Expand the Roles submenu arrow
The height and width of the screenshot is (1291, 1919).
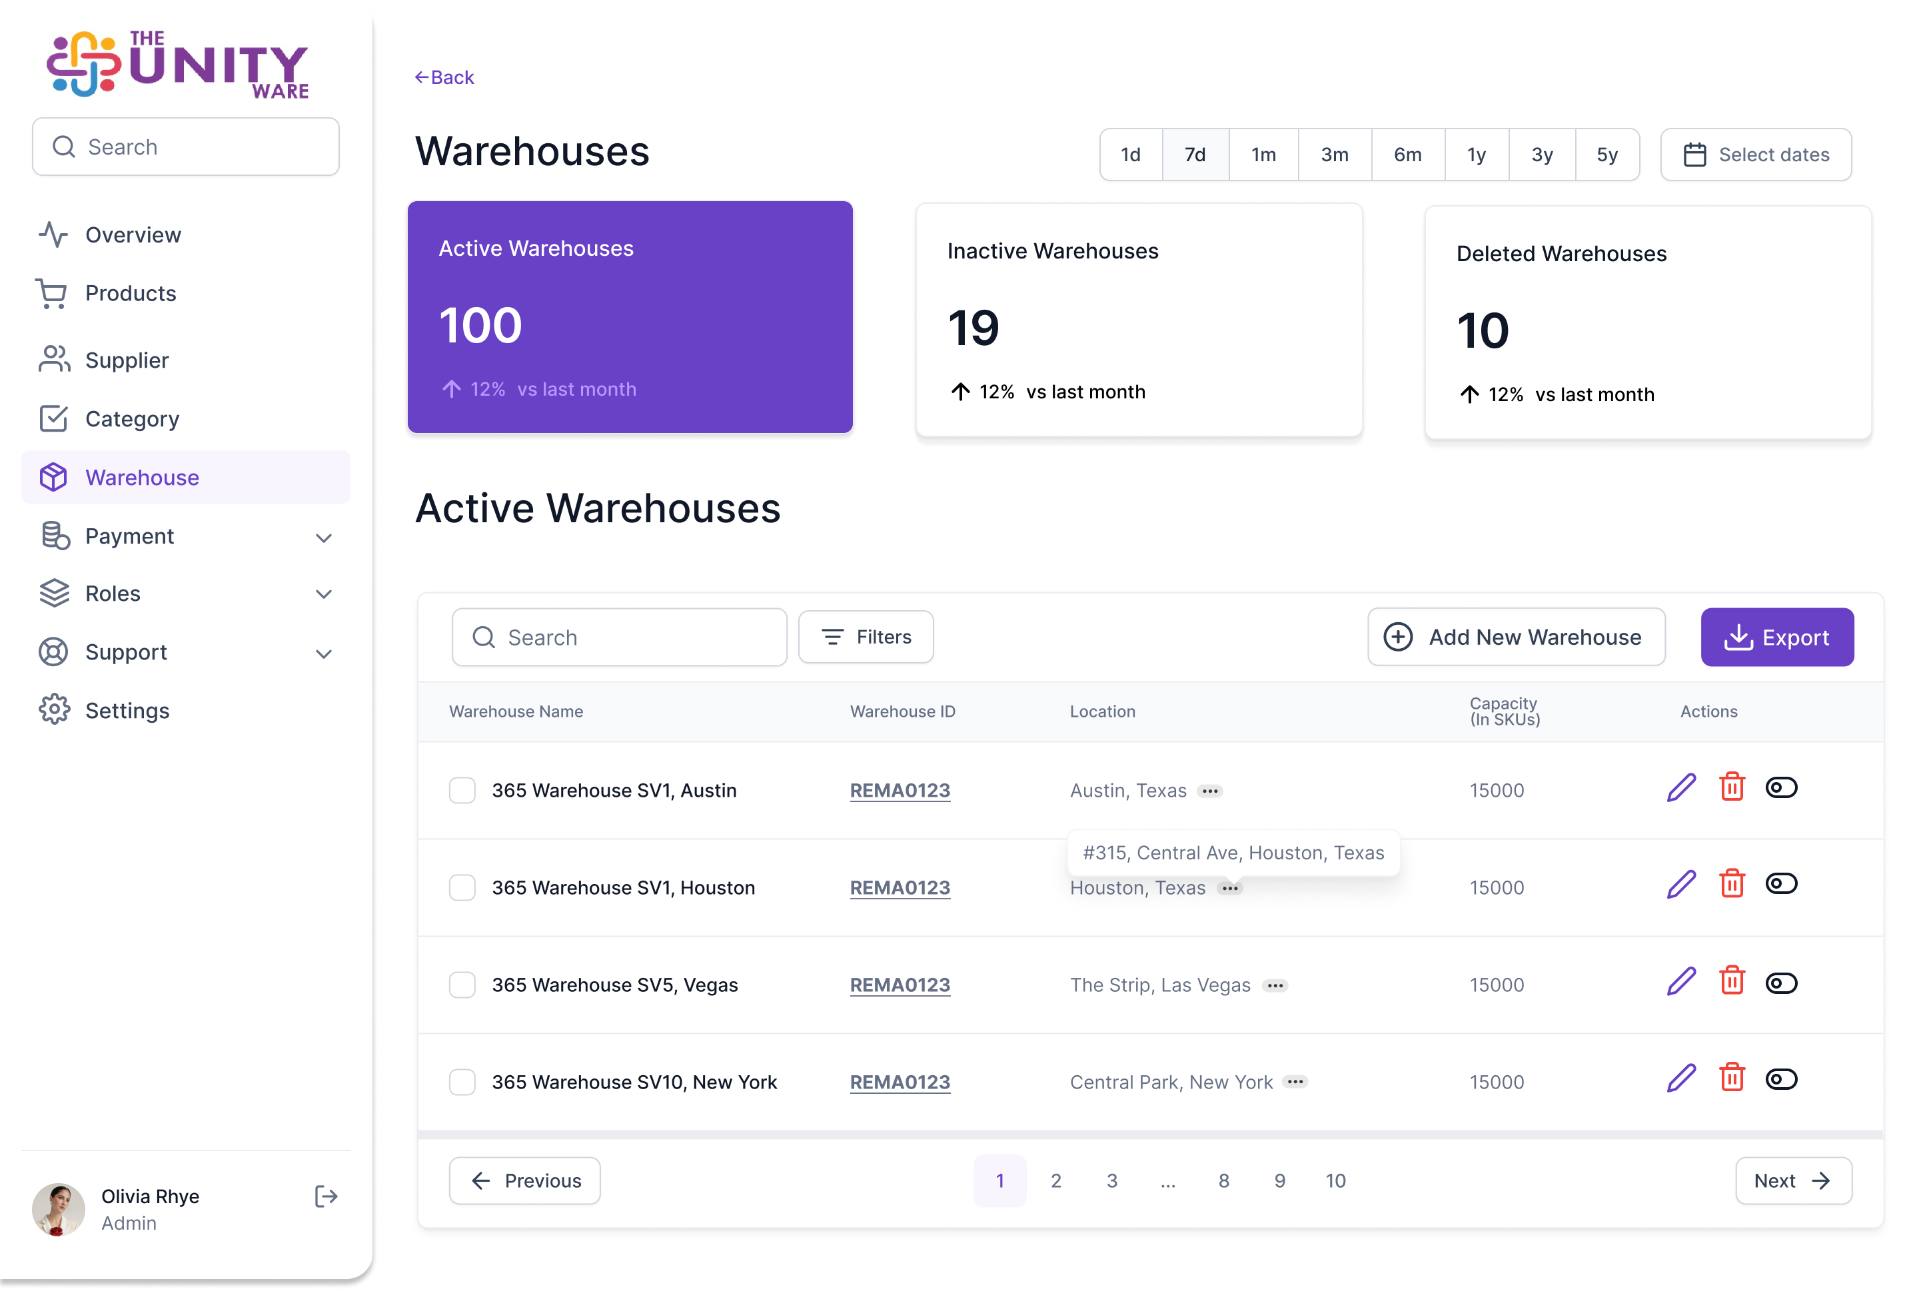click(324, 594)
